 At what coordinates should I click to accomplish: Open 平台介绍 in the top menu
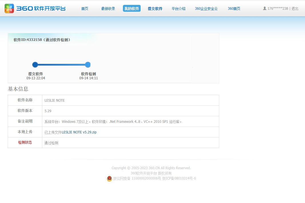[x=179, y=9]
